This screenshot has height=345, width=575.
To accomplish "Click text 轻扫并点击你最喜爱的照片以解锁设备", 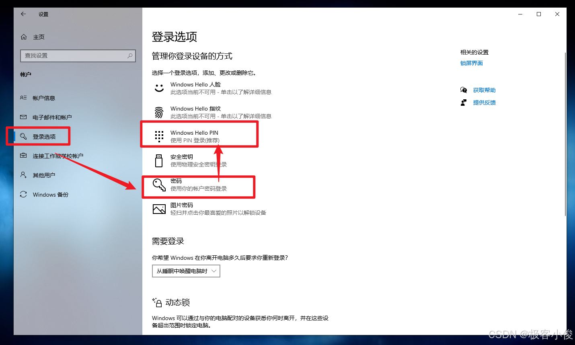I will (218, 213).
